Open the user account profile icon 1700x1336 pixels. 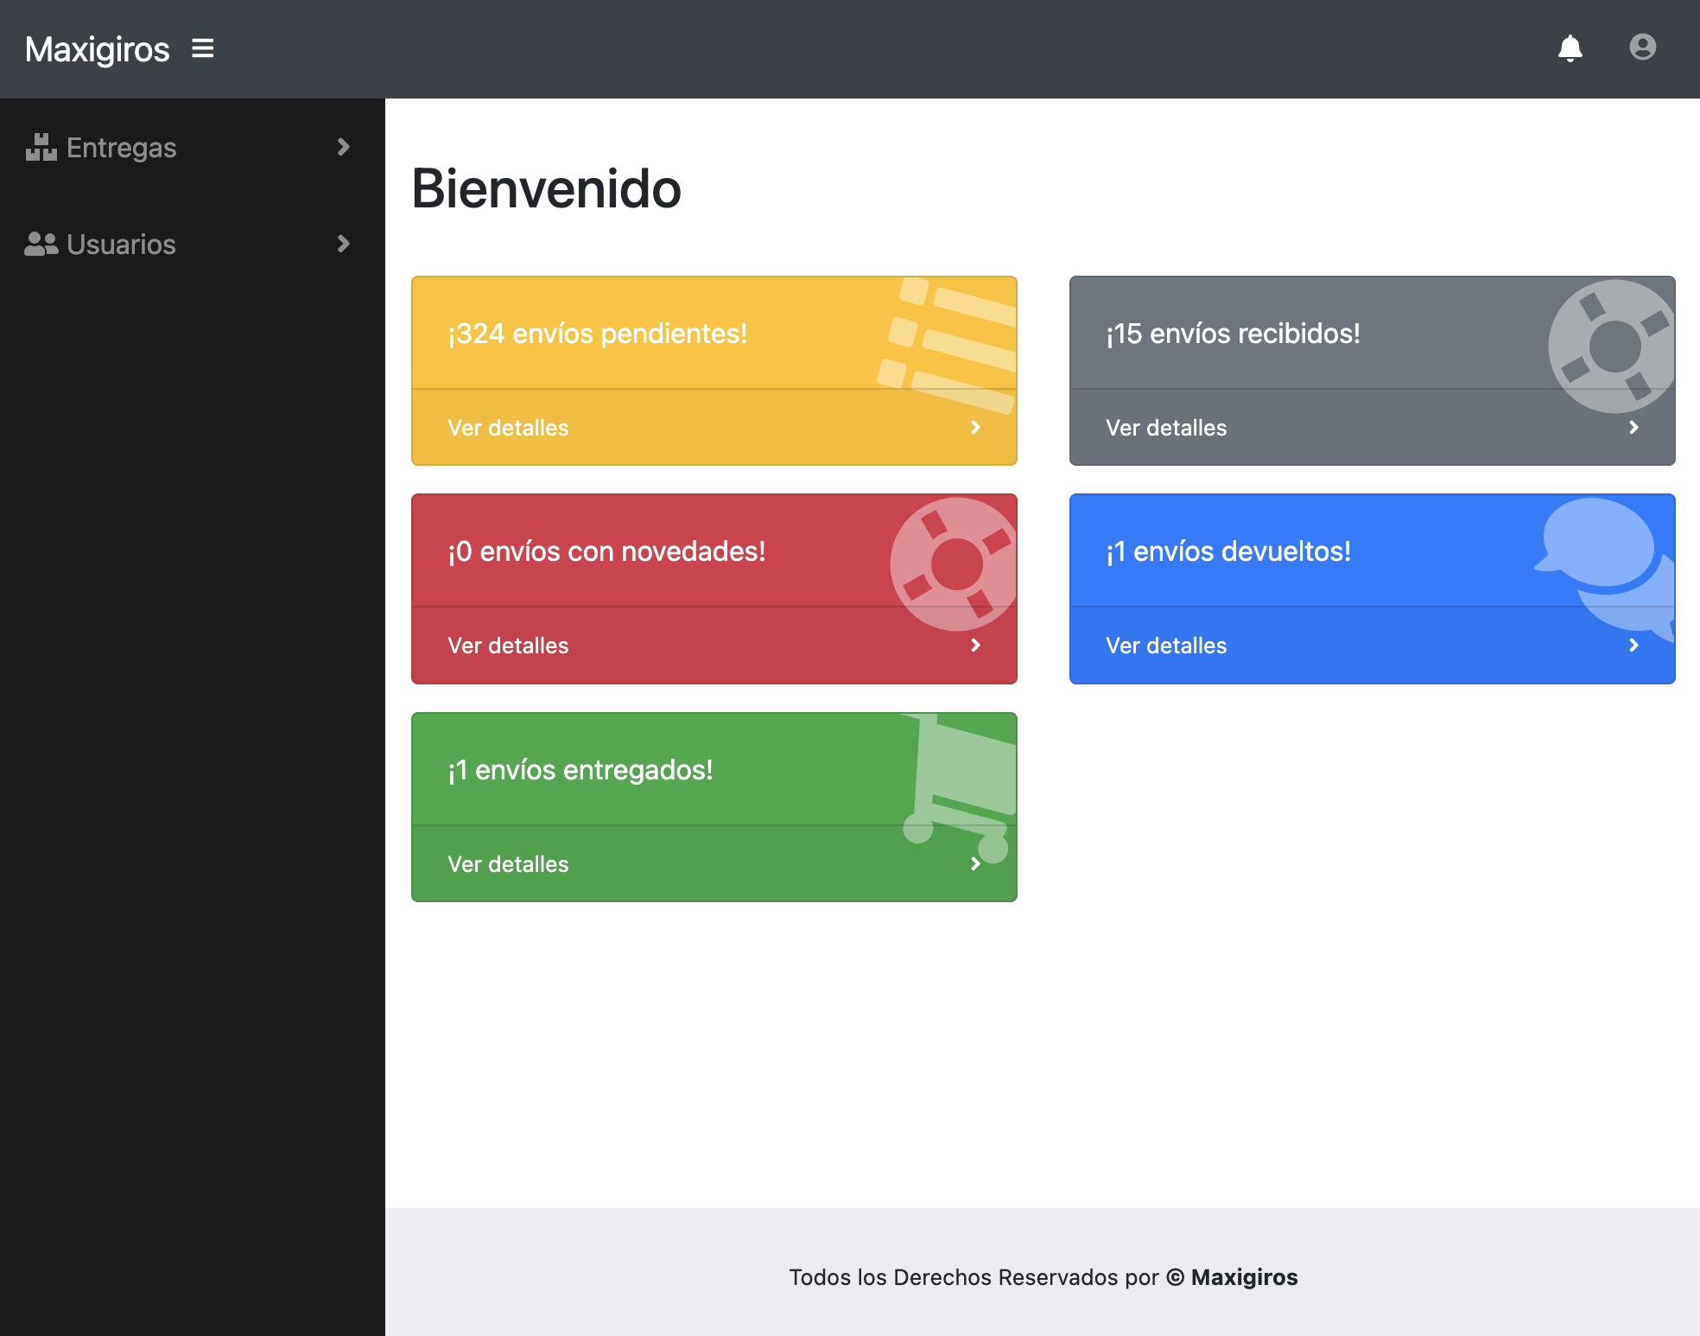pos(1642,47)
